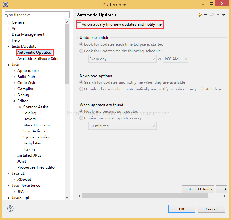This screenshot has width=231, height=220.
Task: Select Save Actions preference page
Action: pos(34,131)
